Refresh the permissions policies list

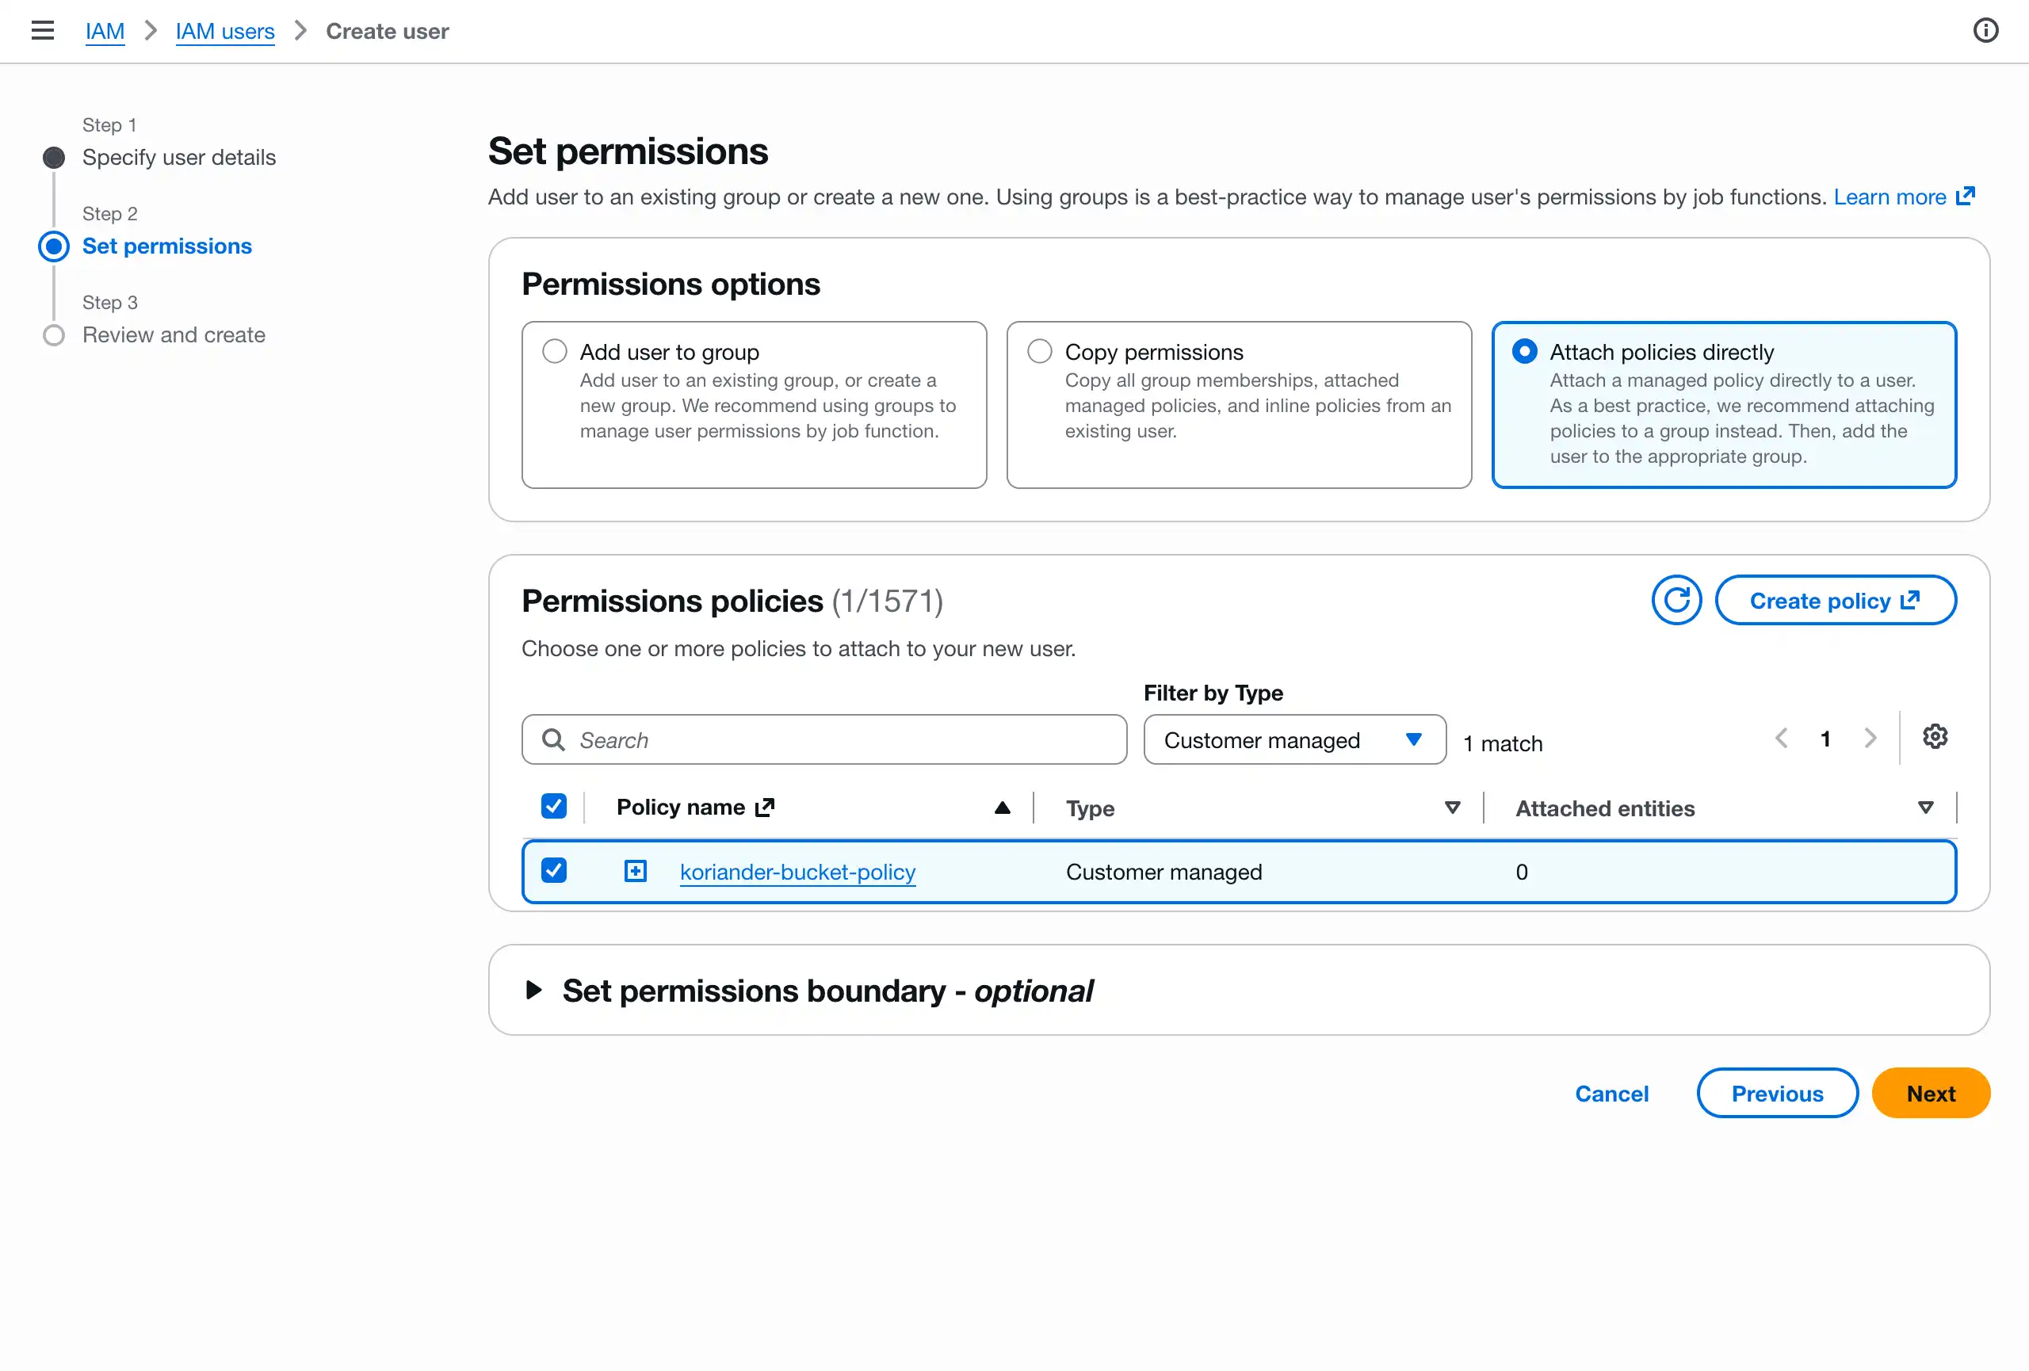[x=1676, y=601]
